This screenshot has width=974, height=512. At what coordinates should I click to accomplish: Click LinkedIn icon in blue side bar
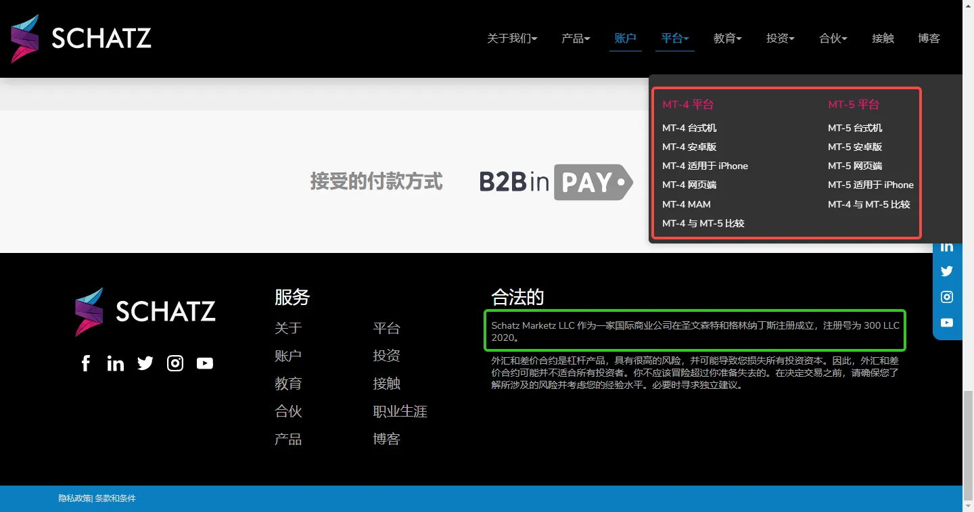point(947,246)
